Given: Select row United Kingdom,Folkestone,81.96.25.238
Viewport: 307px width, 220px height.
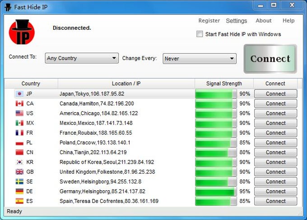Looking at the screenshot, I should pyautogui.click(x=107, y=172).
